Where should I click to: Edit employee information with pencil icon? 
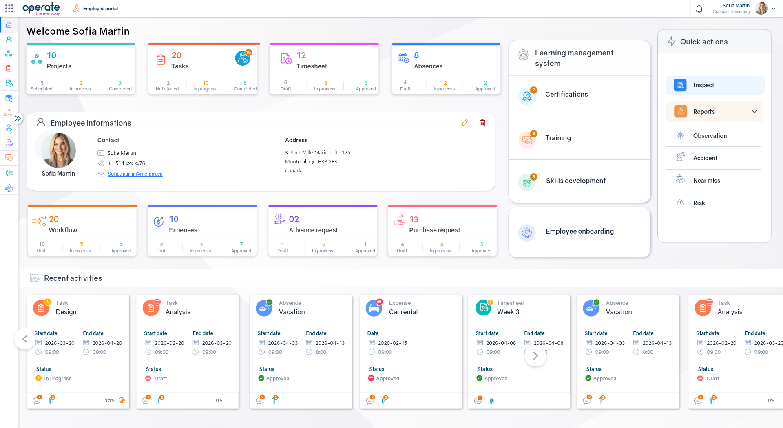coord(464,123)
